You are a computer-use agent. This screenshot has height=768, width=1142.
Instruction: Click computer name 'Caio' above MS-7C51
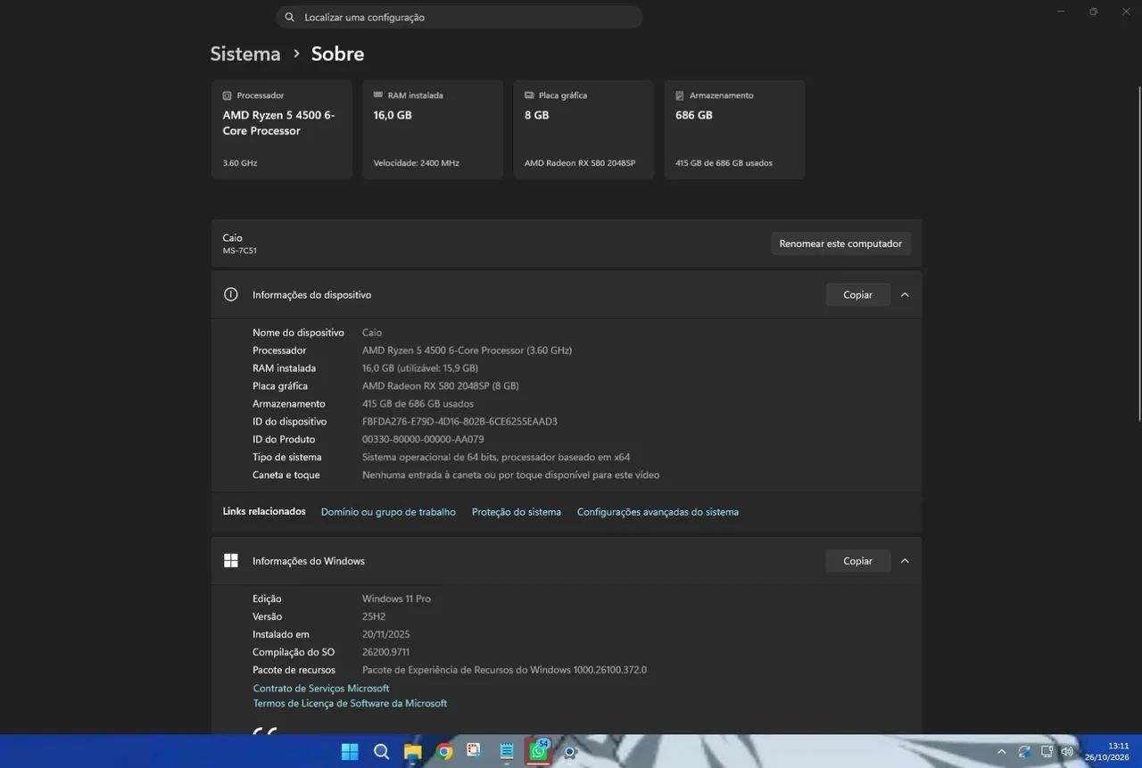click(x=233, y=238)
